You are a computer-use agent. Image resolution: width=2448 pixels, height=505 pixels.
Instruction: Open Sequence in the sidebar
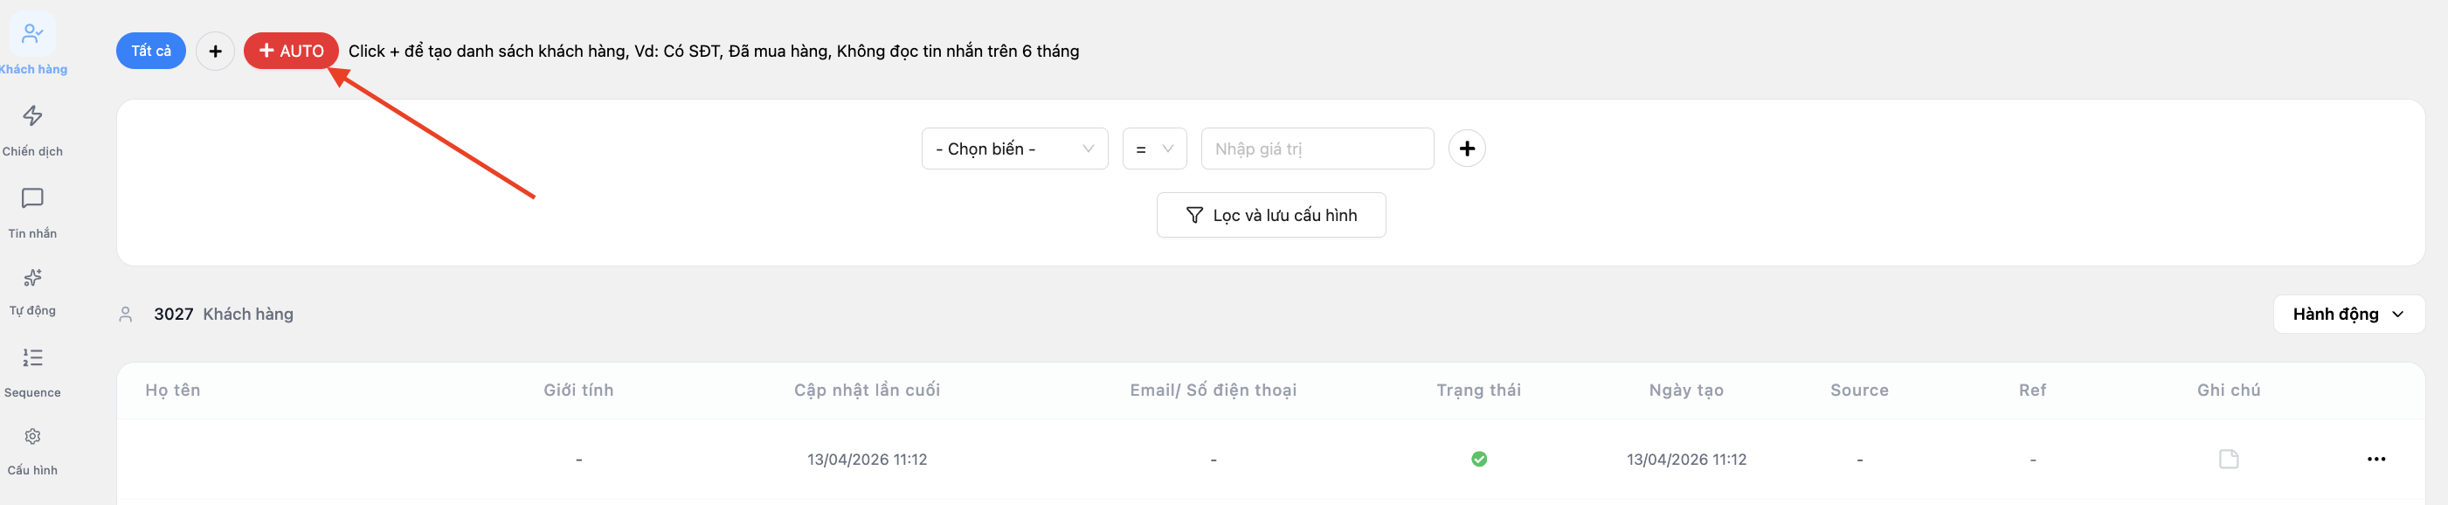32,372
